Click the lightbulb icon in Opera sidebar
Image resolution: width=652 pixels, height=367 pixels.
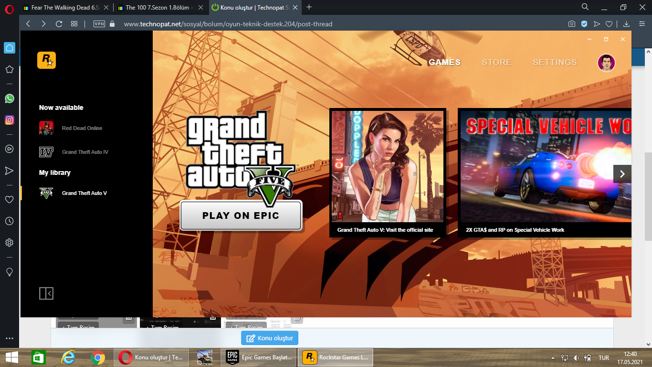pyautogui.click(x=9, y=272)
